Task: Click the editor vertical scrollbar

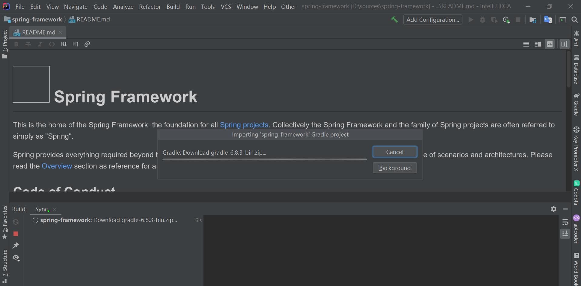Action: [569, 70]
